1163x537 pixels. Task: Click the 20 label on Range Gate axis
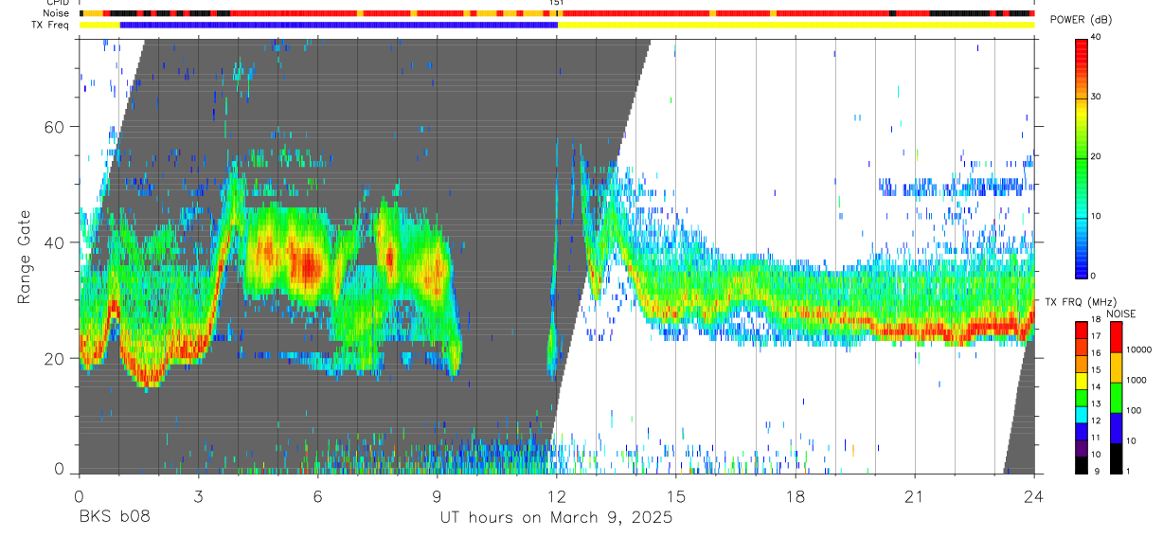(x=55, y=358)
